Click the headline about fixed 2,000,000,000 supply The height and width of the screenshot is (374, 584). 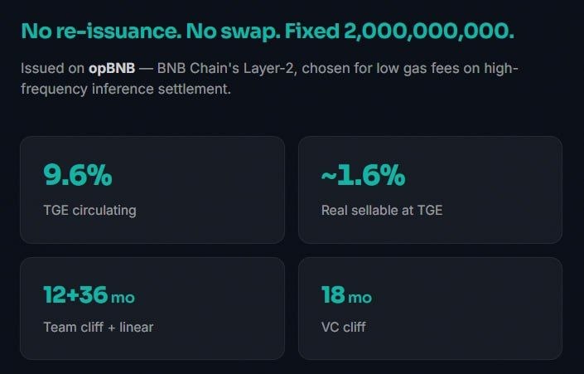pyautogui.click(x=268, y=31)
